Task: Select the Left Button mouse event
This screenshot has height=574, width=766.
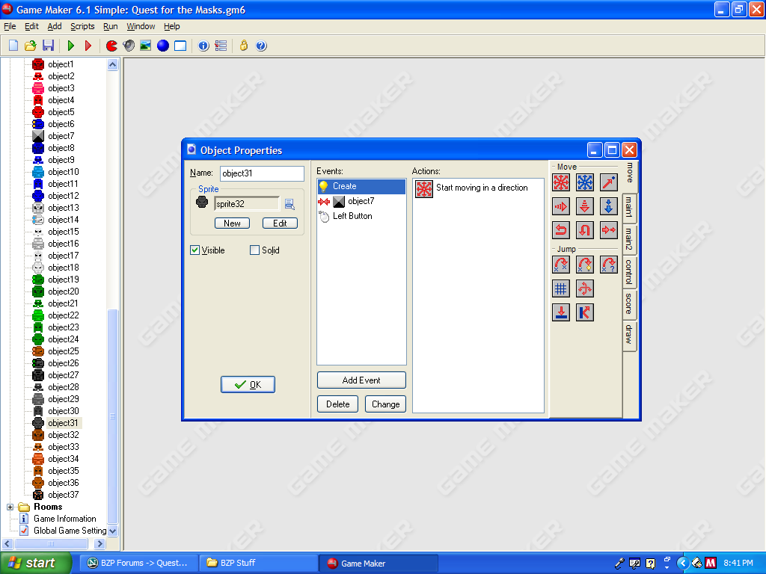Action: pos(361,216)
